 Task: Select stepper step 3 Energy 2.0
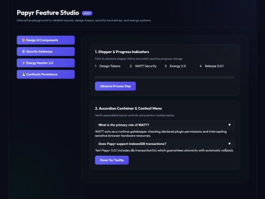pyautogui.click(x=175, y=66)
